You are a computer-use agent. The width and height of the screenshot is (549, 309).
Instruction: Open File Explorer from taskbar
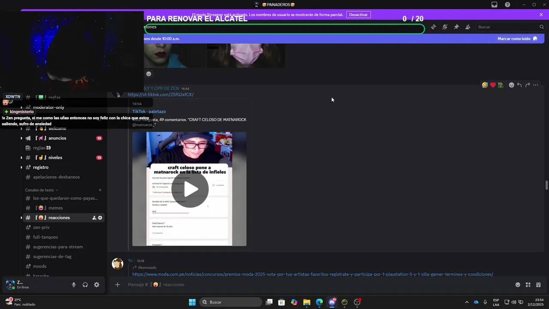tap(307, 302)
